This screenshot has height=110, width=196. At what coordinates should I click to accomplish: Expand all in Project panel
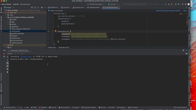35,7
